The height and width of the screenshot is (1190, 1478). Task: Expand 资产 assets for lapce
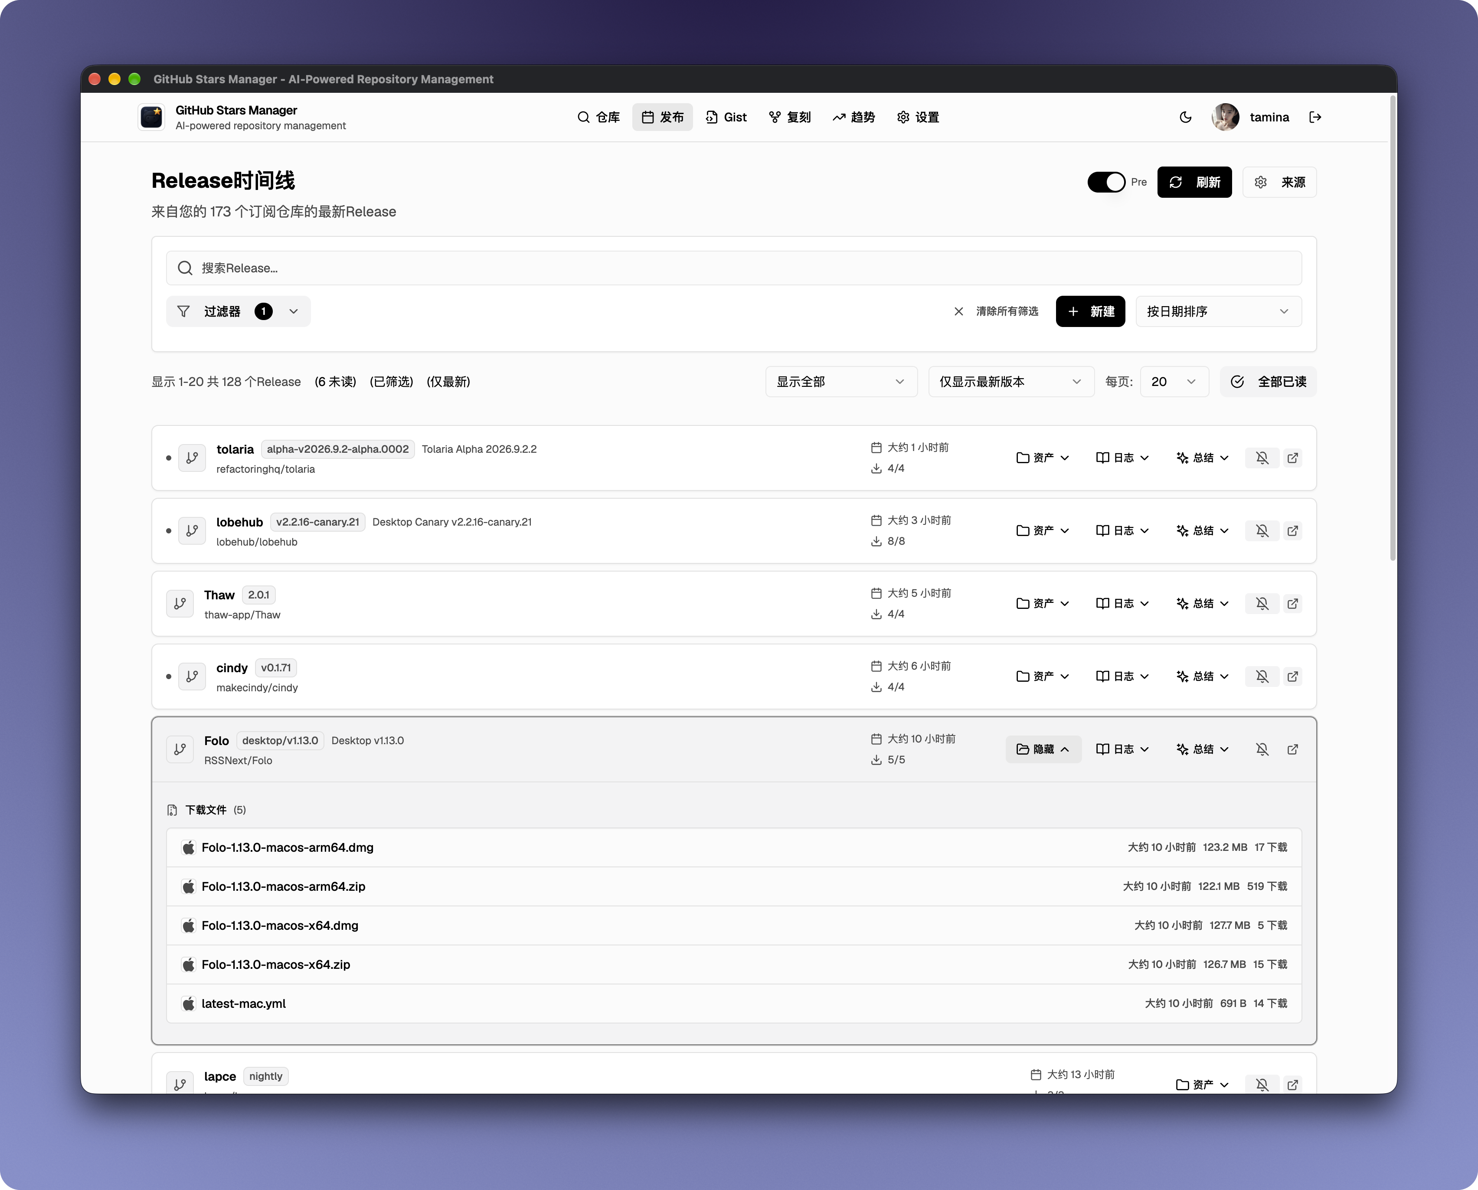click(1203, 1085)
